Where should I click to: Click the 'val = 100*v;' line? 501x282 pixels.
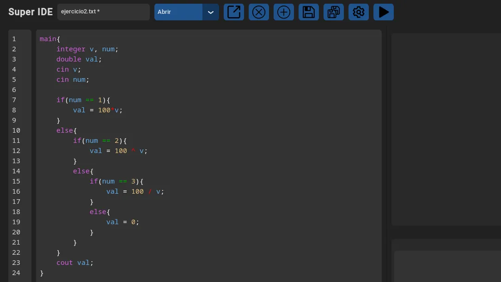pyautogui.click(x=98, y=110)
